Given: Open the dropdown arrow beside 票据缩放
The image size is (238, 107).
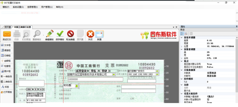Looking at the screenshot, I should coord(43,35).
